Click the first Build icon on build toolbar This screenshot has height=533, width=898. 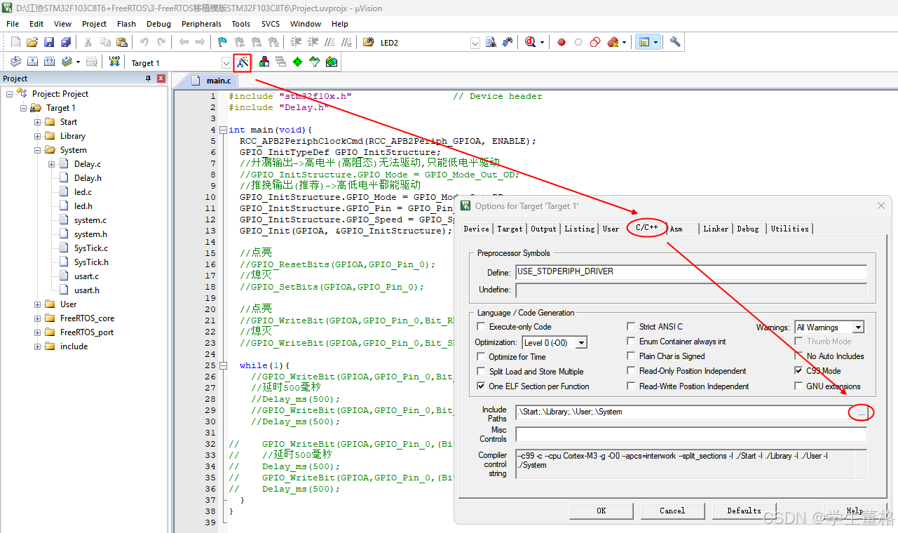pyautogui.click(x=32, y=62)
